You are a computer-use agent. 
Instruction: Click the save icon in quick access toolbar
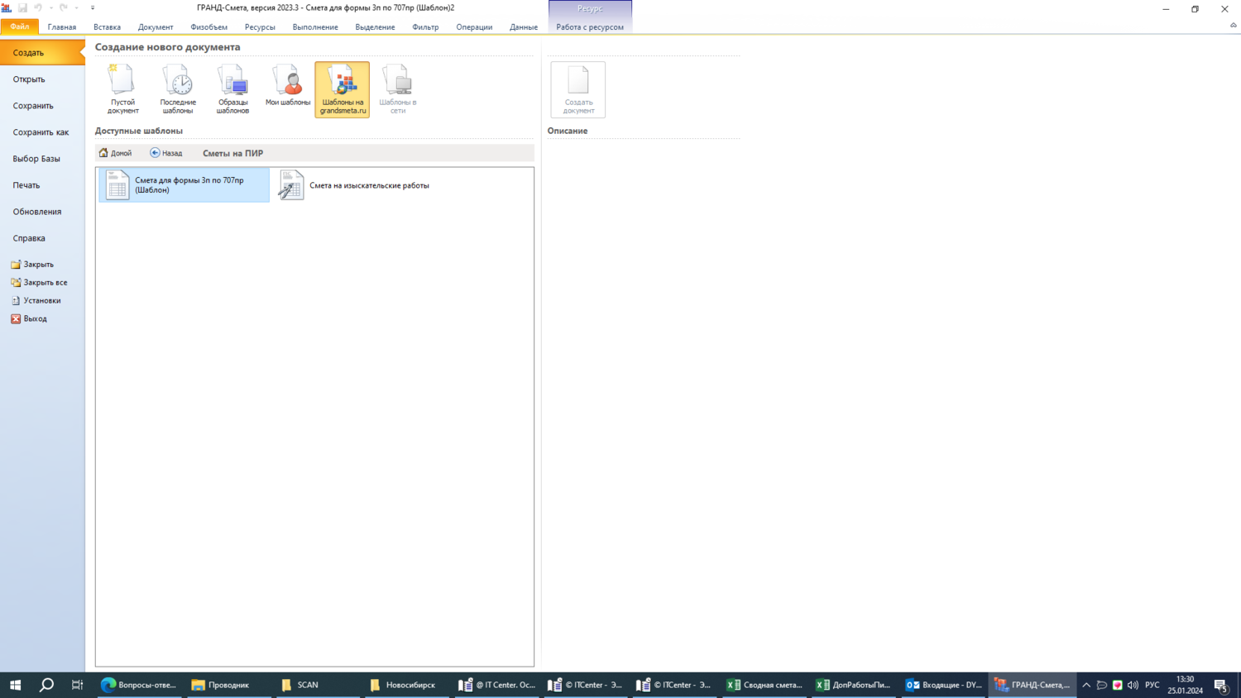click(22, 8)
